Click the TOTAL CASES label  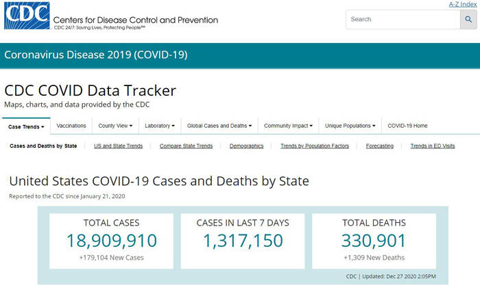click(x=111, y=223)
